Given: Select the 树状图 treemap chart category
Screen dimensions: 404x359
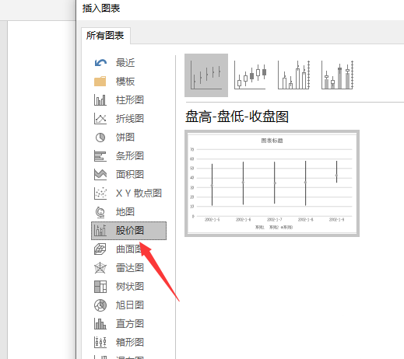Looking at the screenshot, I should coord(128,287).
